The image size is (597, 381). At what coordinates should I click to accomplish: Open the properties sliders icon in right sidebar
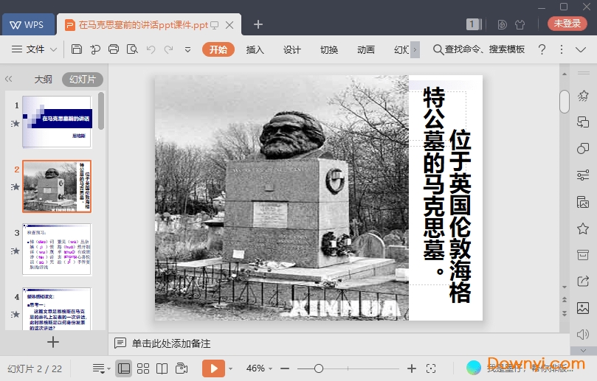pyautogui.click(x=583, y=175)
